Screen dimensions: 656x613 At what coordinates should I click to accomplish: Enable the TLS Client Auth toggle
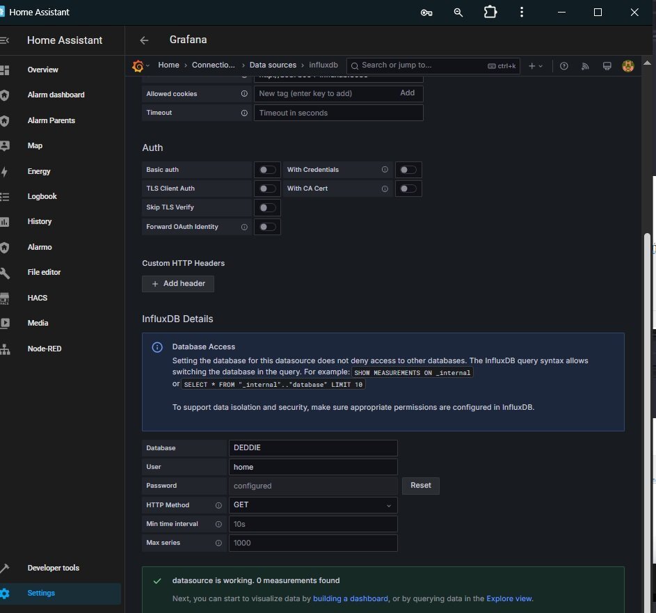[267, 189]
